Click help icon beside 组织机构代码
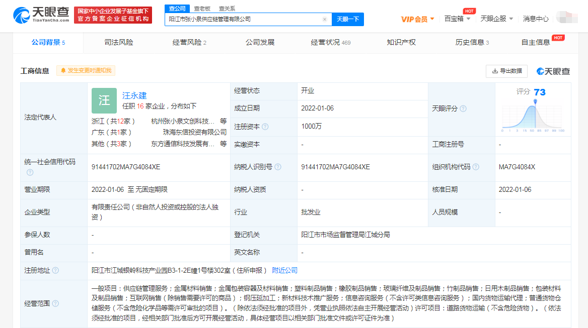The width and height of the screenshot is (588, 328). (476, 167)
